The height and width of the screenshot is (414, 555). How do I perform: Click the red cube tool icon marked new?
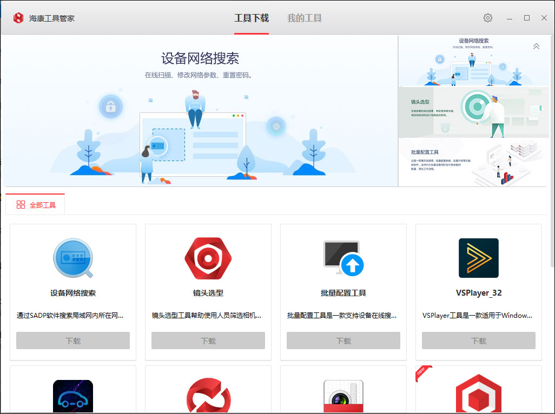click(479, 393)
